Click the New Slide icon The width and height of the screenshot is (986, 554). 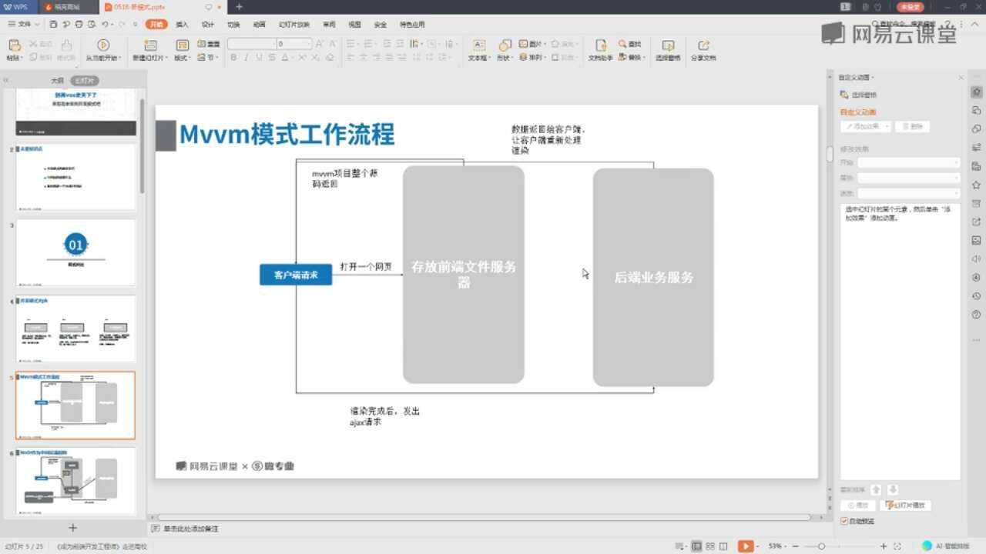point(150,45)
